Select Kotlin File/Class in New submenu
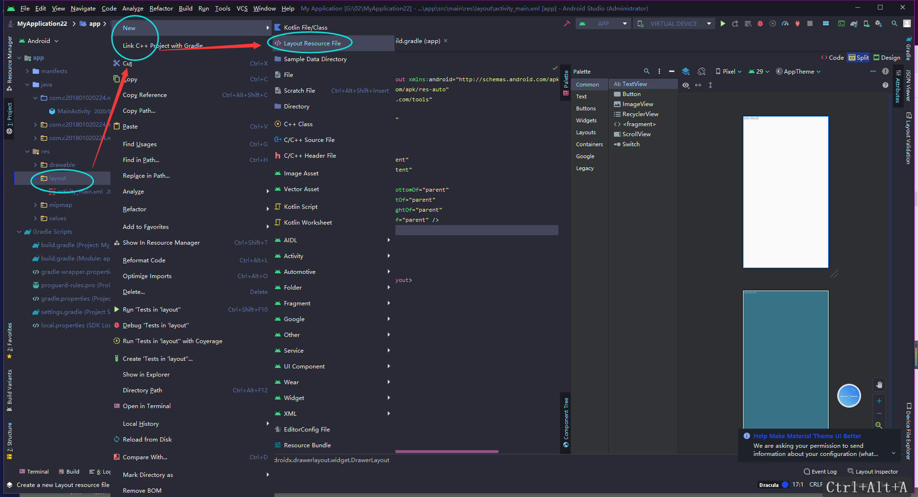The height and width of the screenshot is (497, 918). pyautogui.click(x=333, y=27)
